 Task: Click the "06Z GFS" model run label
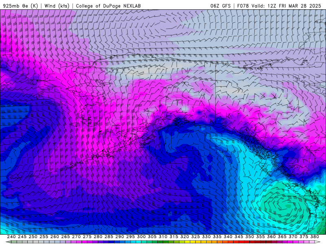[x=220, y=6]
